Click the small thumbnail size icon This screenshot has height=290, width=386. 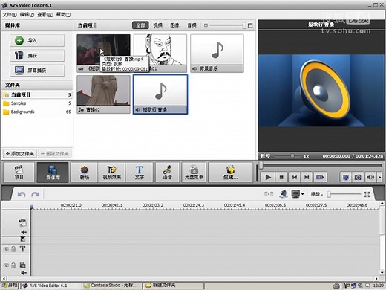pyautogui.click(x=206, y=25)
